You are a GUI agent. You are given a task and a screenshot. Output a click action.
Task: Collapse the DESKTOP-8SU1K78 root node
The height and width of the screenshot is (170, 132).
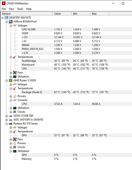tap(2, 18)
